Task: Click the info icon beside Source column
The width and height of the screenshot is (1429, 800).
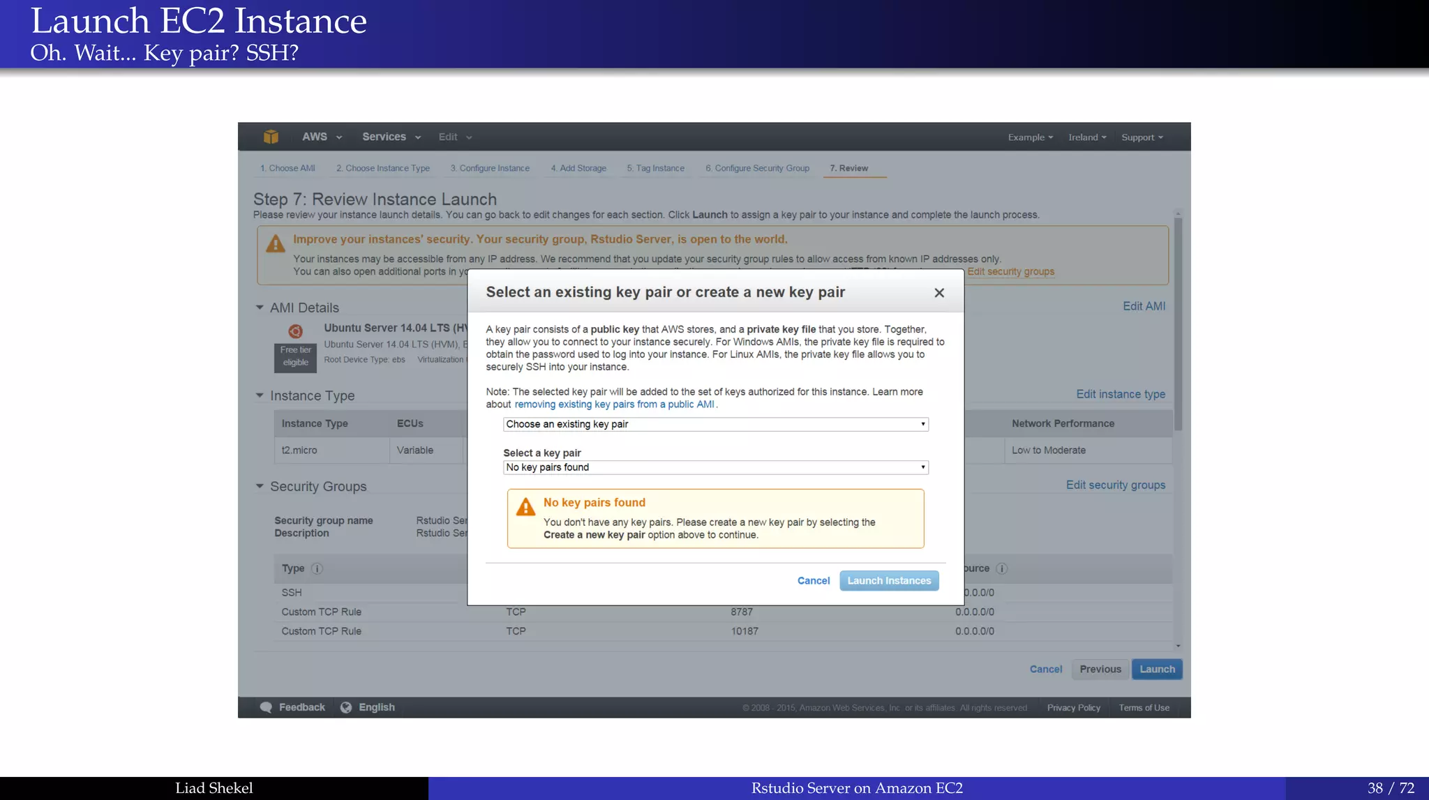Action: 1001,568
